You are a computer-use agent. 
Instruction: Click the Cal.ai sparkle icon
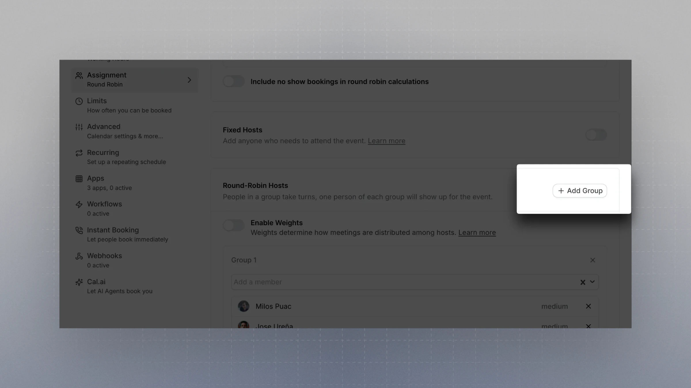tap(79, 282)
